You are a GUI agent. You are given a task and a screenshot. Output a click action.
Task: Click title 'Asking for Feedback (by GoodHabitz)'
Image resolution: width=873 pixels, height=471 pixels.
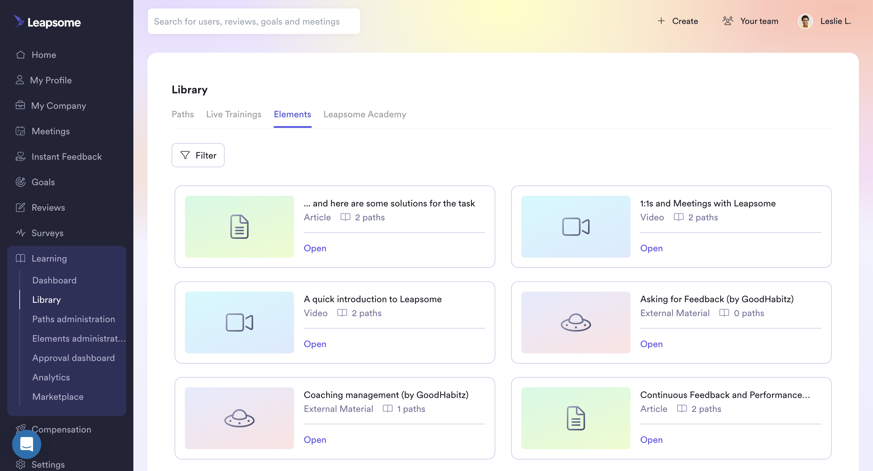coord(717,299)
